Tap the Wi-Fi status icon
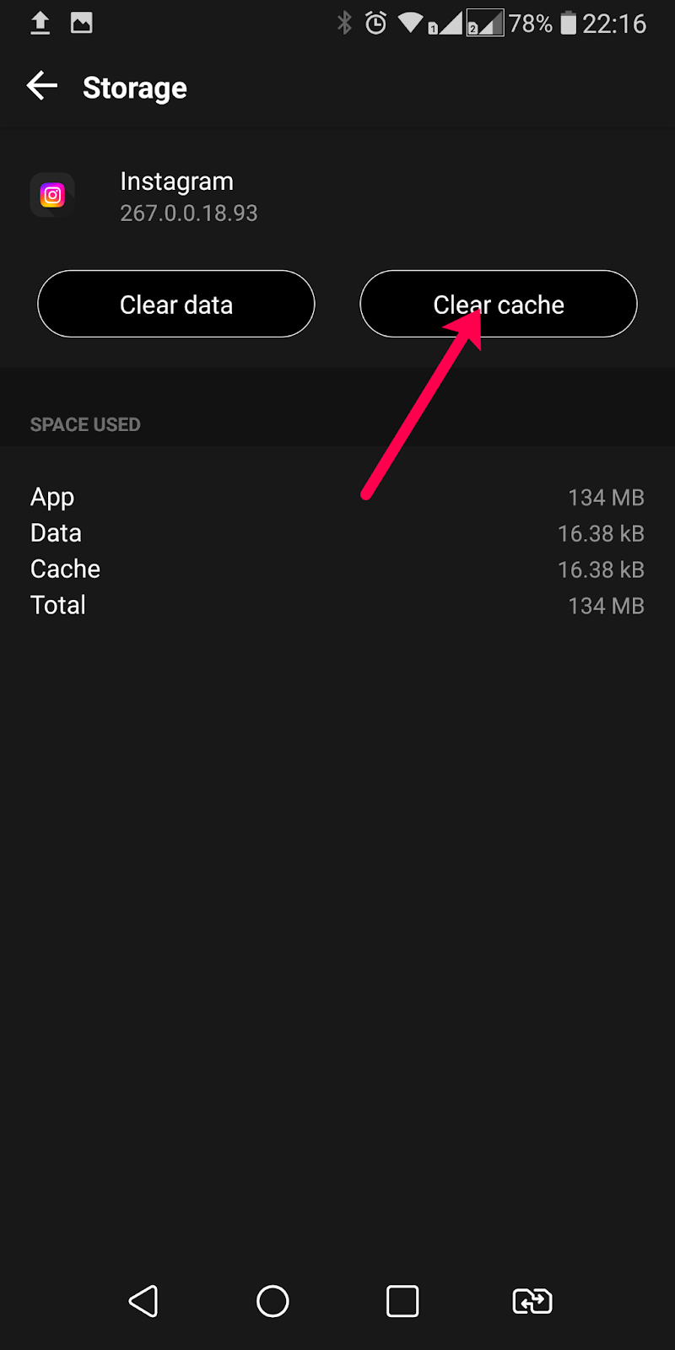Screen dimensions: 675x1350 point(410,23)
